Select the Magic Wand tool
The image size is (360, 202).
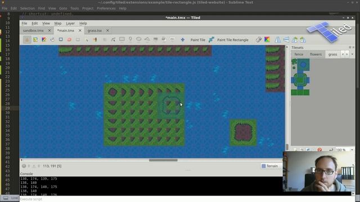click(x=87, y=40)
